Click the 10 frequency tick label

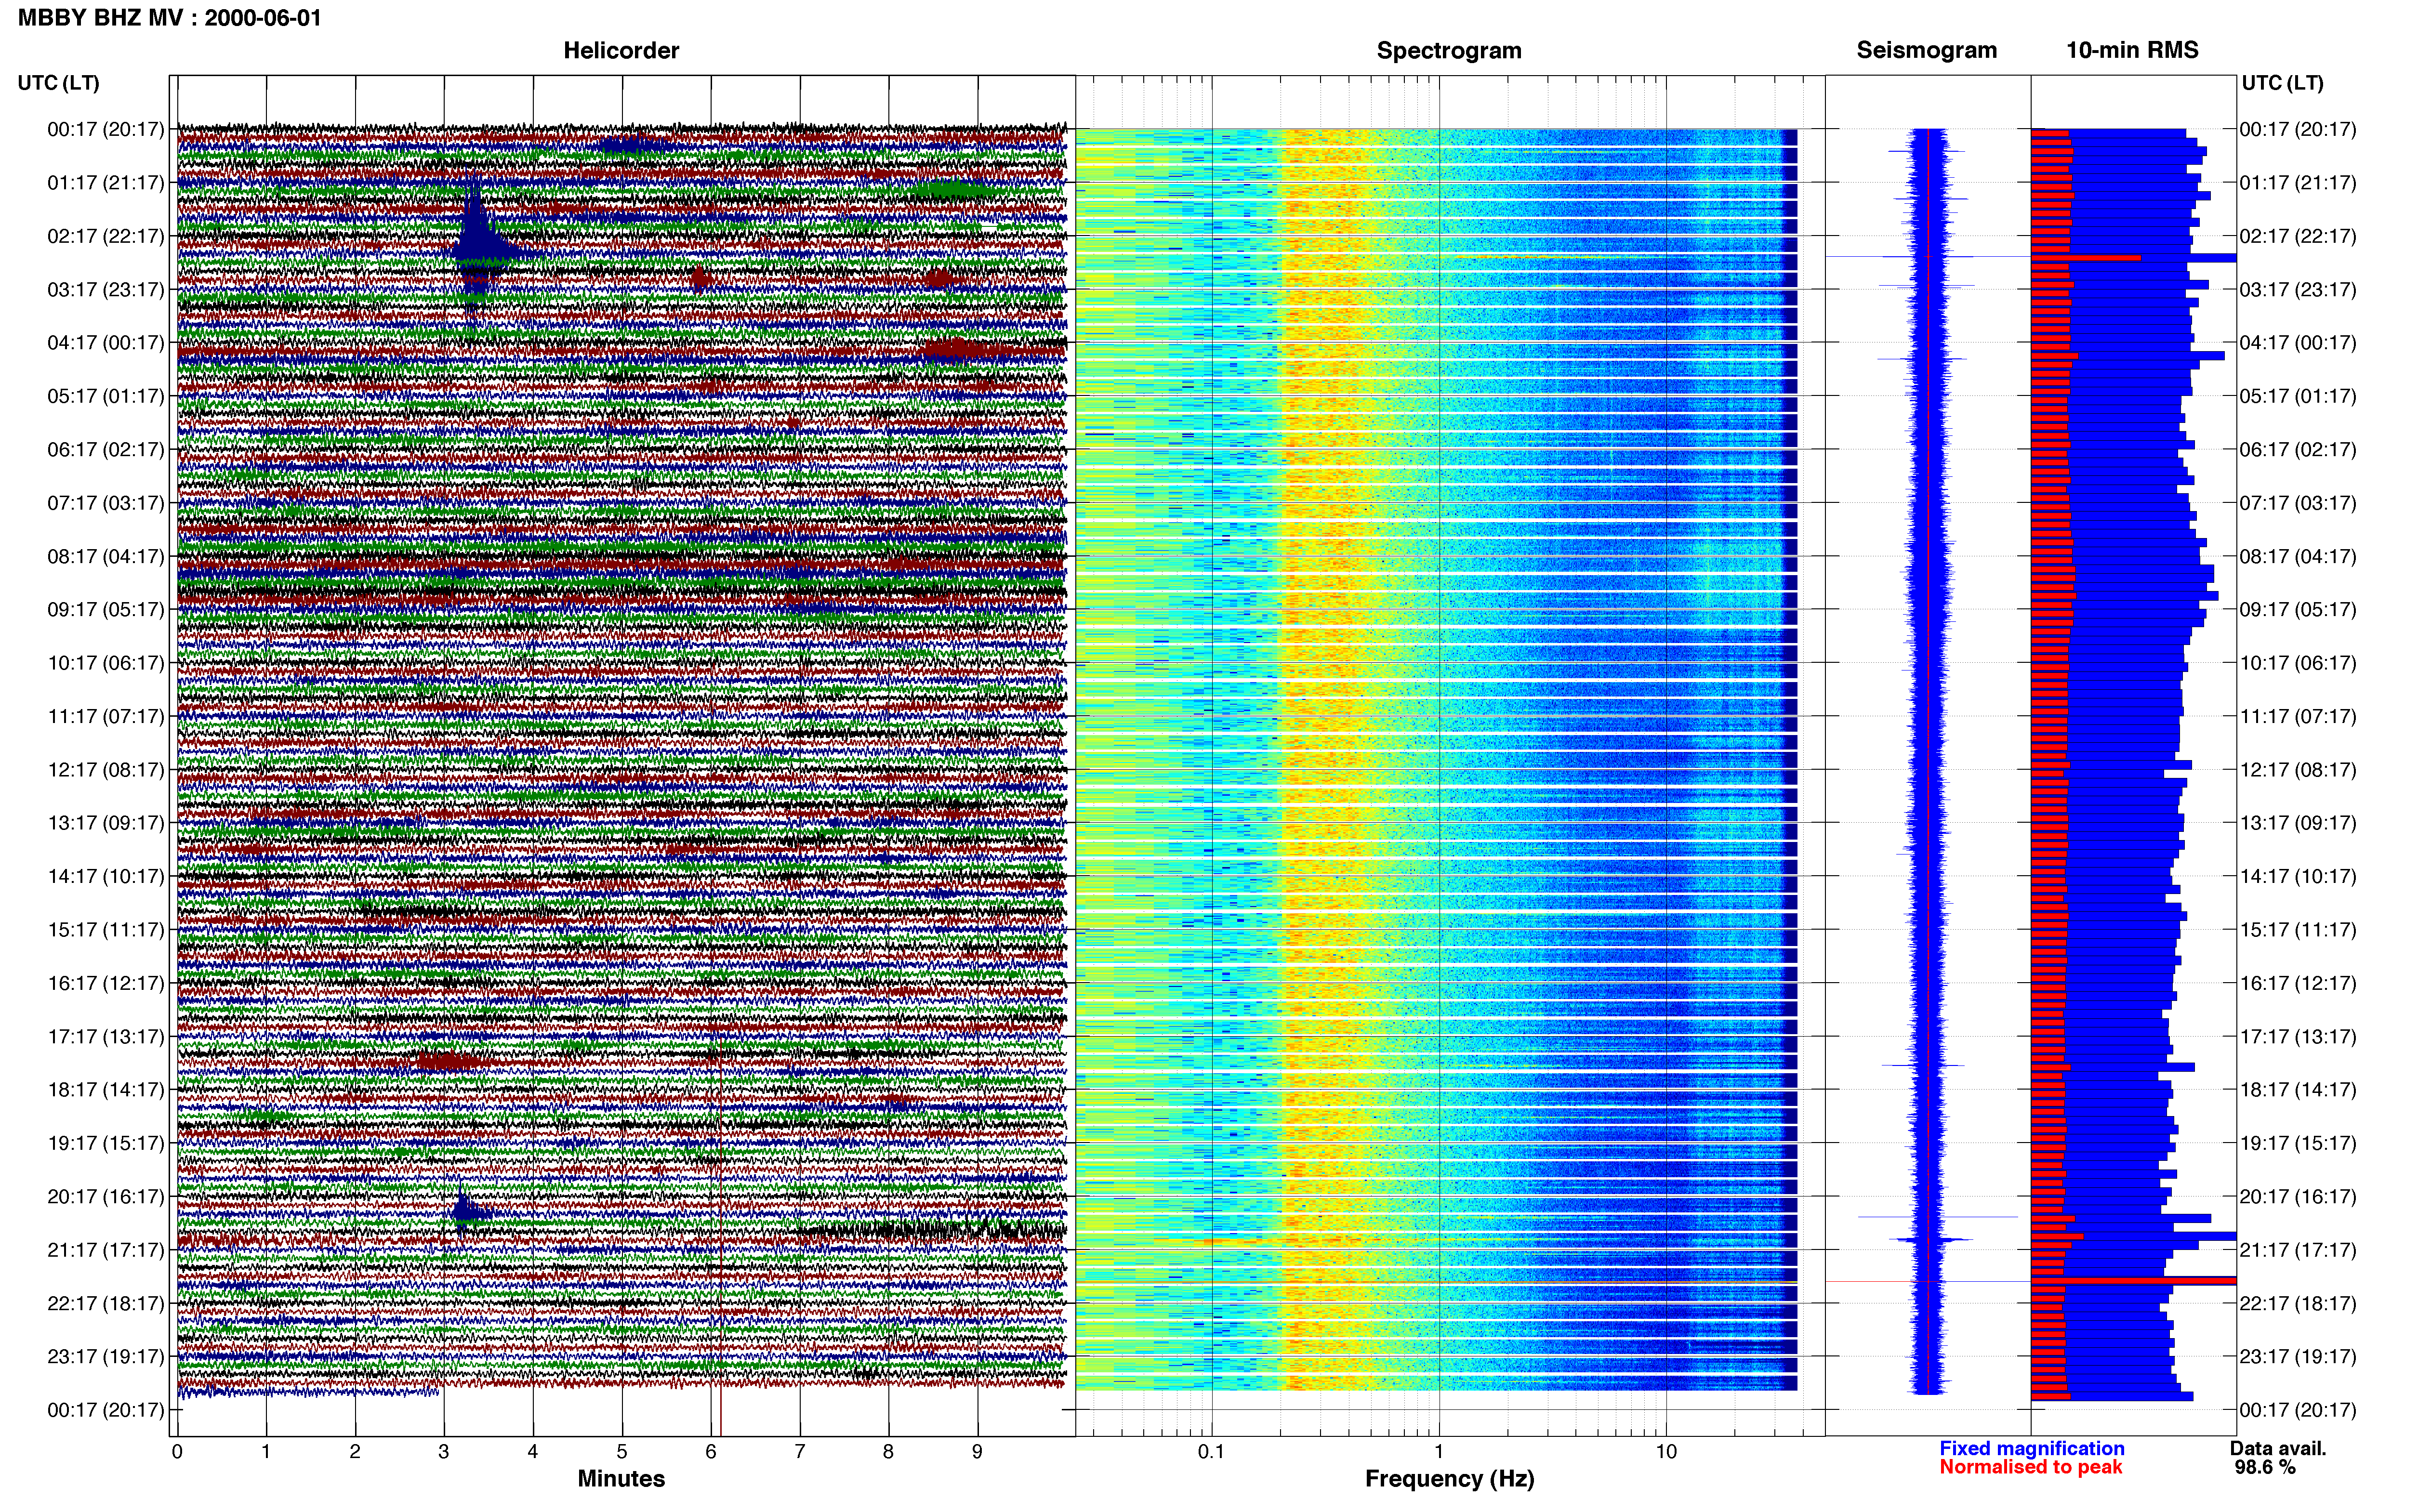1666,1452
